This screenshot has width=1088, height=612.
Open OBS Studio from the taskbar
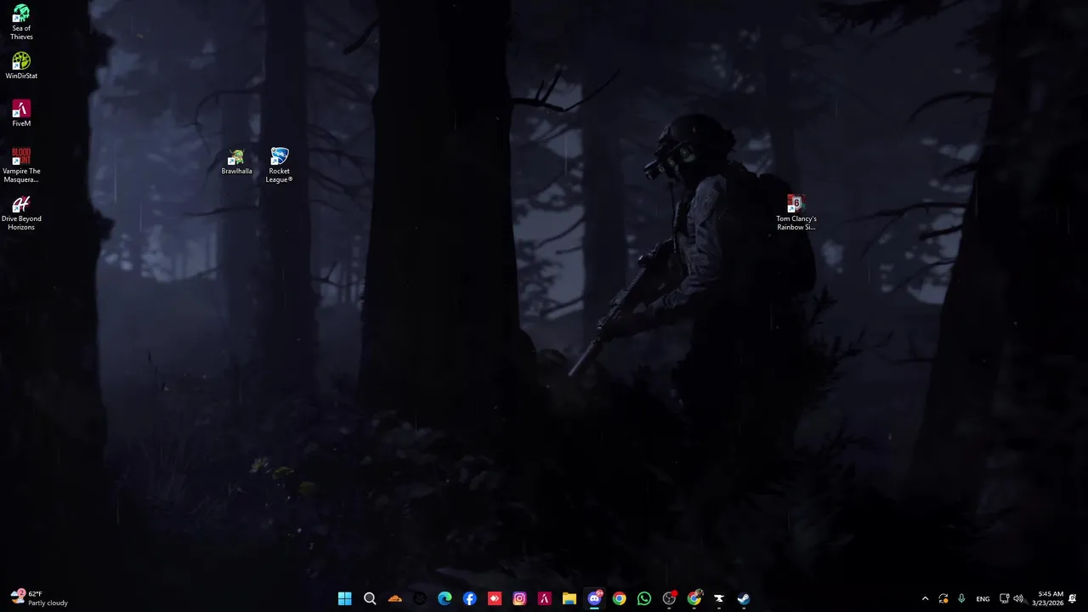[x=669, y=598]
